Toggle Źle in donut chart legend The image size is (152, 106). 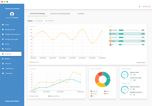tap(92, 96)
